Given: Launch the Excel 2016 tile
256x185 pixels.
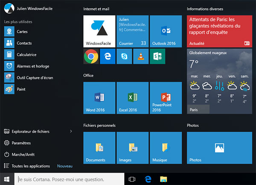Looking at the screenshot, I should point(133,98).
